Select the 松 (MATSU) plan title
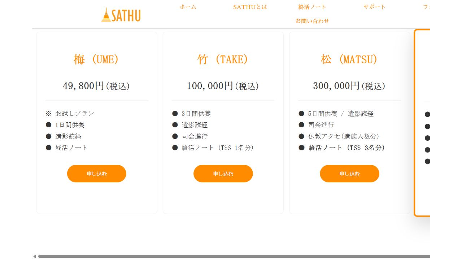462x259 pixels. tap(349, 59)
